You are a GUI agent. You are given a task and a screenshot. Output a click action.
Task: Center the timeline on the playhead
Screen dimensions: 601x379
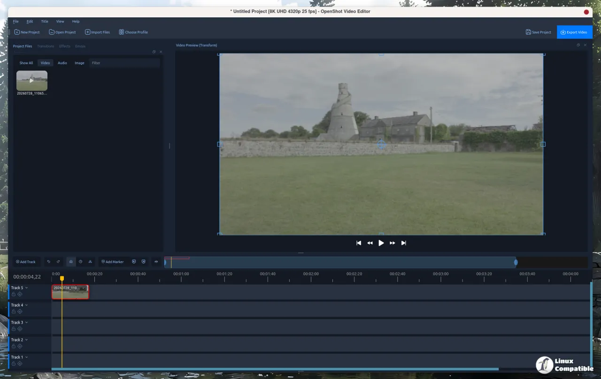coord(156,262)
